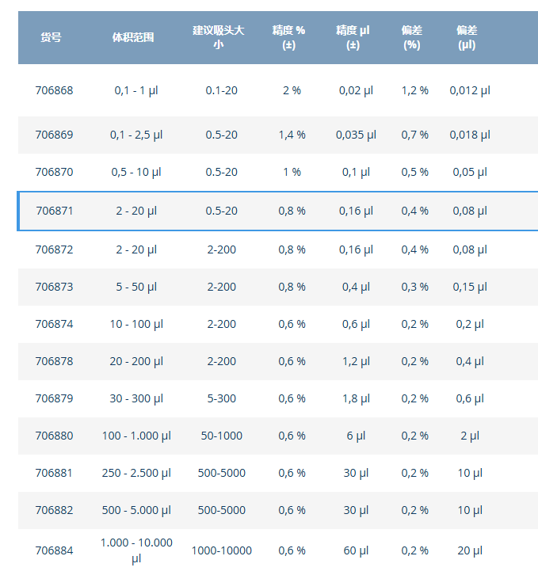538x575 pixels.
Task: Click the 偏差 (µl) column header
Action: click(467, 37)
